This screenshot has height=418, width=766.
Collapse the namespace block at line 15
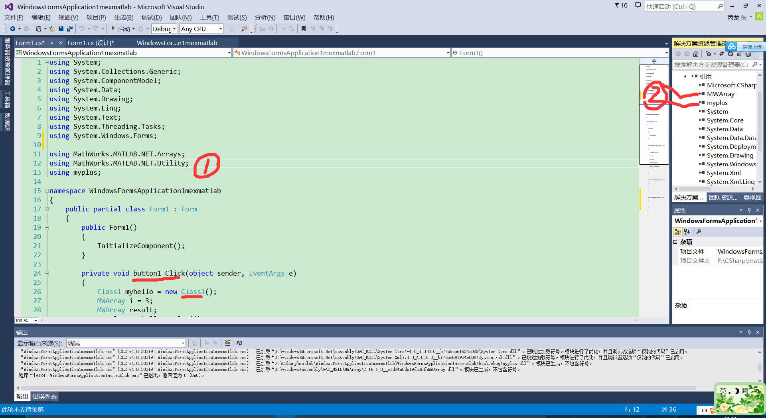click(47, 191)
